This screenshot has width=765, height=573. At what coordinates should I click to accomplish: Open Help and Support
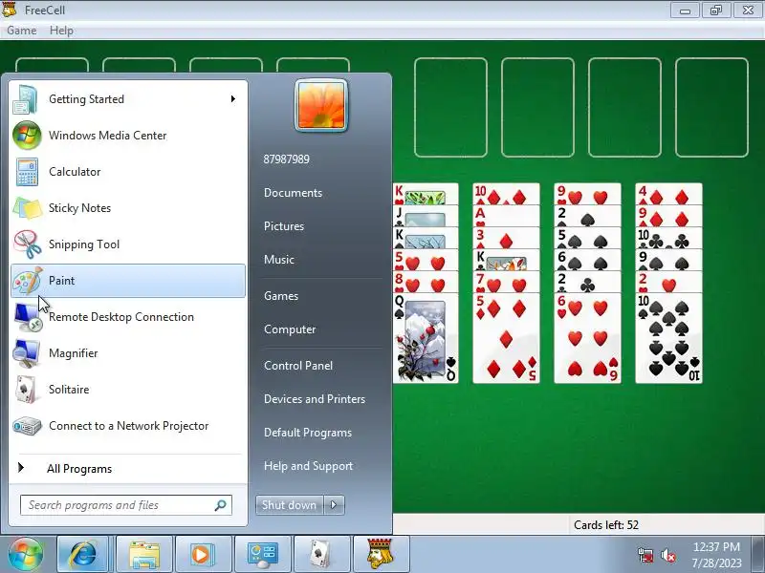click(308, 466)
